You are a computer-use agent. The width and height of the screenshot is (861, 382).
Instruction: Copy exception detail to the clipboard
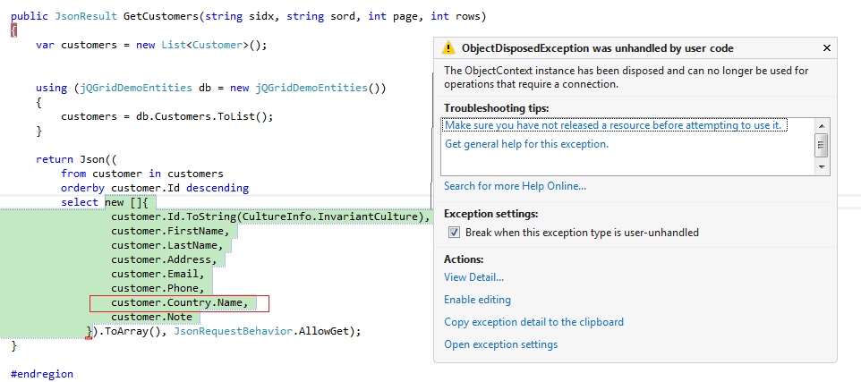point(533,322)
